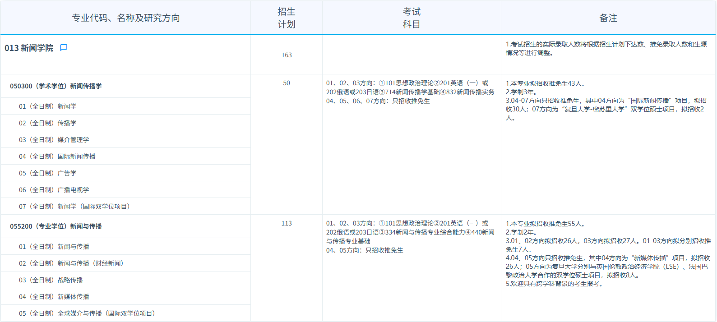This screenshot has width=717, height=322.
Task: Select direction 04（全日制）新媒体传播
Action: pos(54,297)
